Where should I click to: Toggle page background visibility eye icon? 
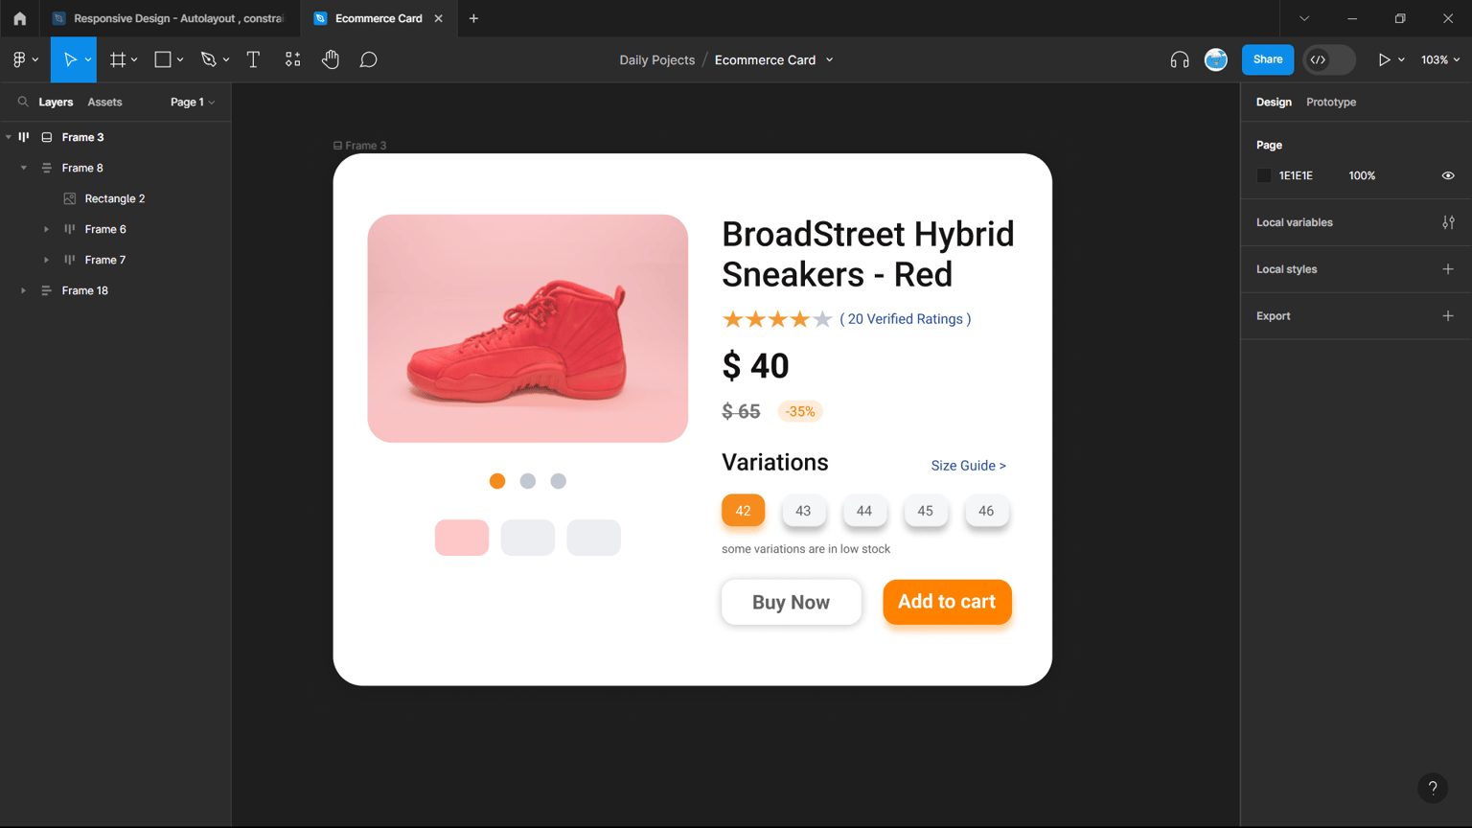(1448, 175)
